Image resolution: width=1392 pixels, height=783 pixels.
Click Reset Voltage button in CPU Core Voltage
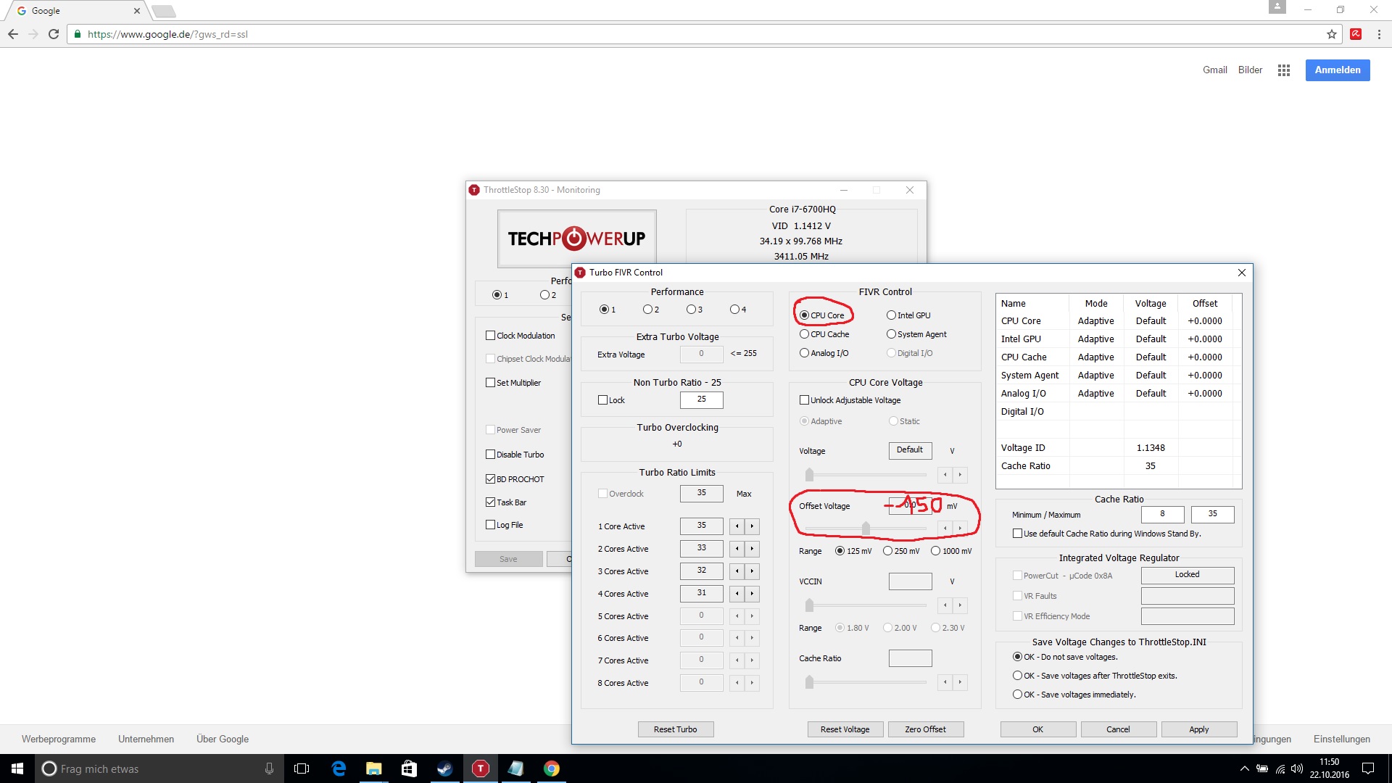(845, 729)
